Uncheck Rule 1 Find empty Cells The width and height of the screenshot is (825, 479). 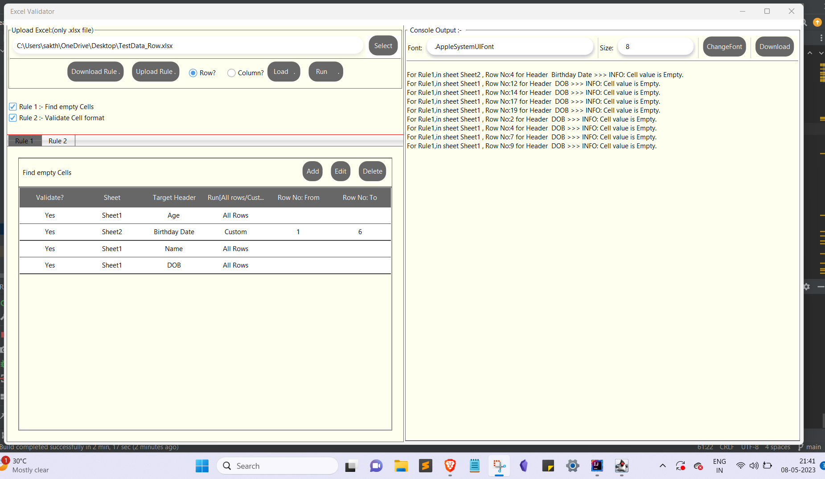coord(13,107)
